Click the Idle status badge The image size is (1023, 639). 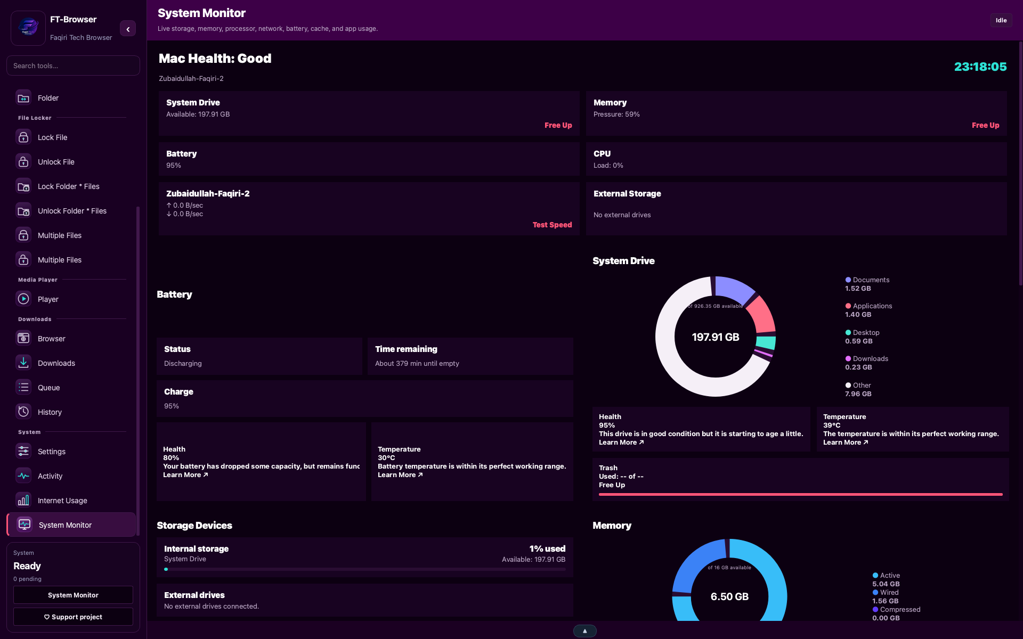pyautogui.click(x=1001, y=20)
